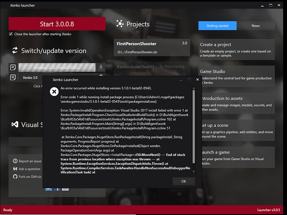Click the Switch/update version arrows icon
287x215 pixels.
click(x=15, y=50)
